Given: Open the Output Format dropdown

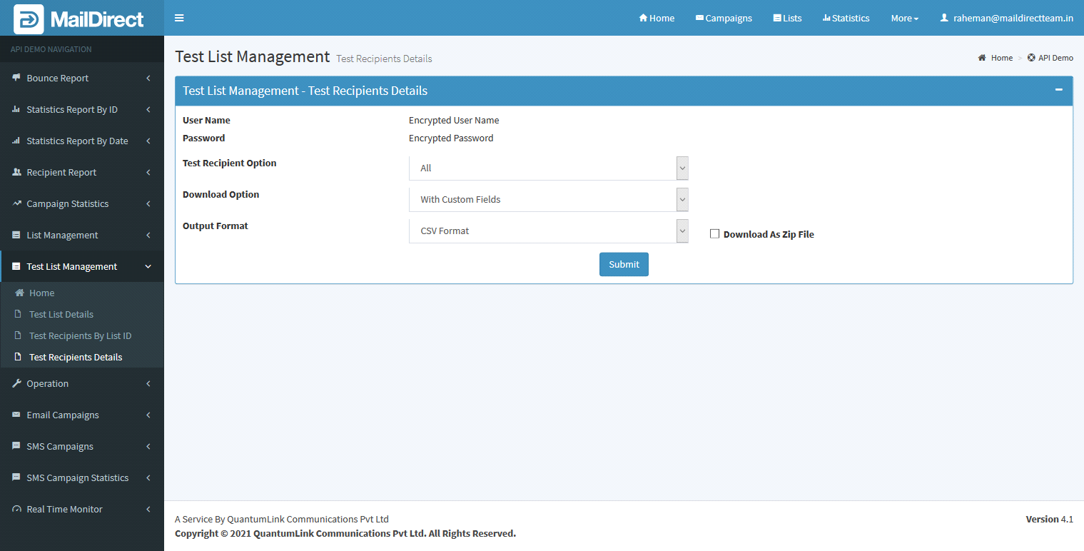Looking at the screenshot, I should click(x=548, y=231).
